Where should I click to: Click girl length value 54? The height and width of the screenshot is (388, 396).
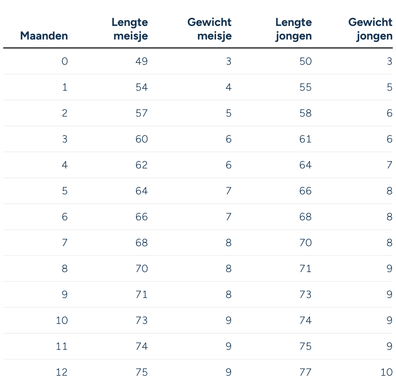coord(142,87)
